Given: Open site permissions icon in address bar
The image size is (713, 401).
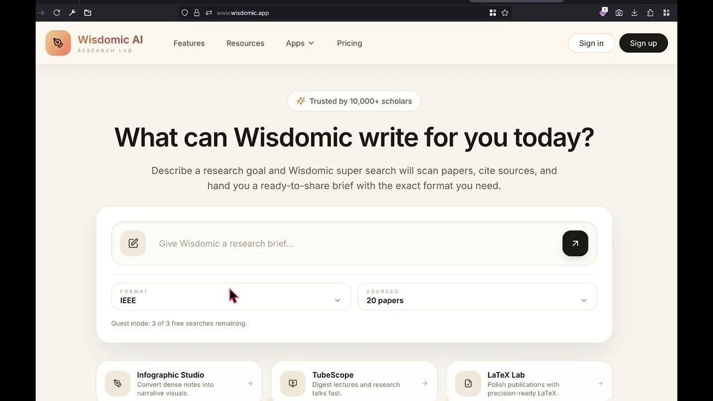Looking at the screenshot, I should [209, 12].
